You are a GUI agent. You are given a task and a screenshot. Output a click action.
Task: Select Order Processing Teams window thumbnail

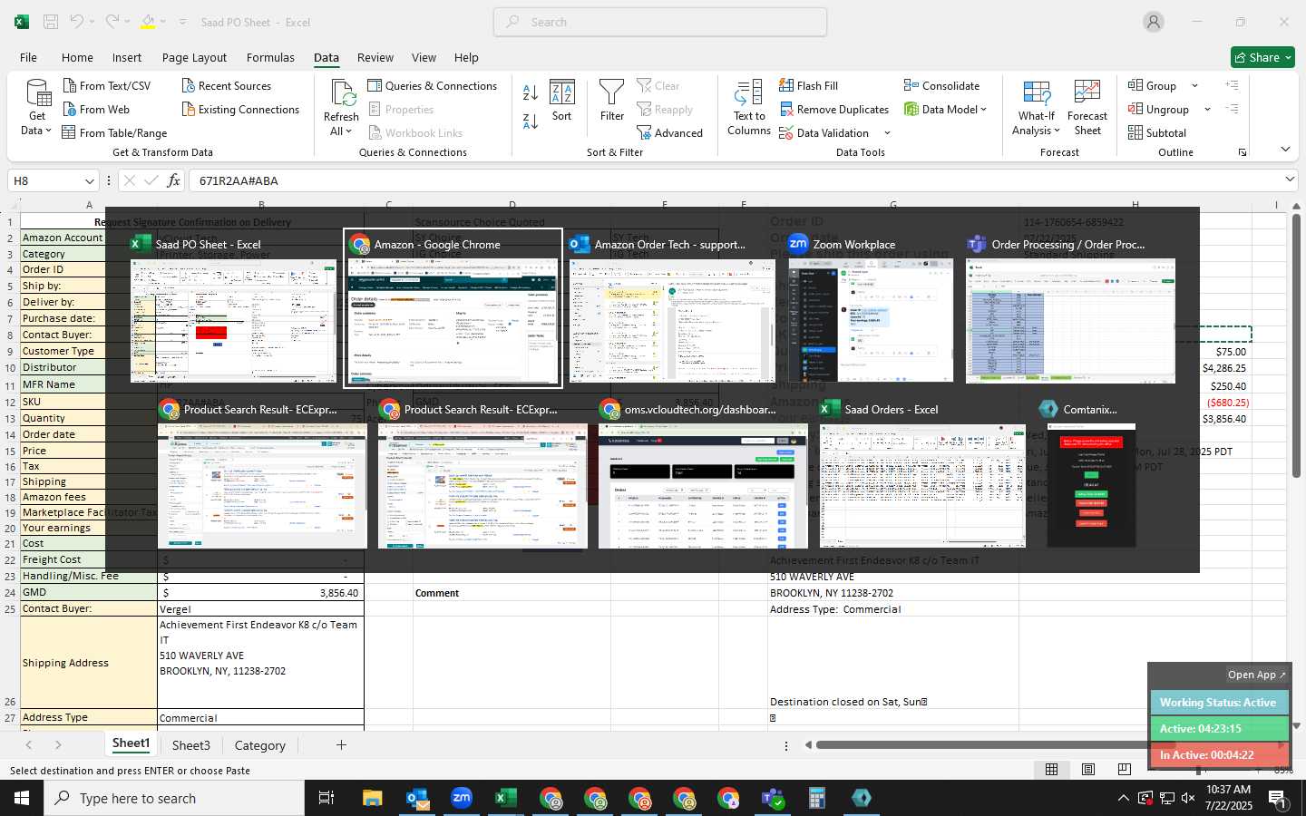pos(1070,307)
